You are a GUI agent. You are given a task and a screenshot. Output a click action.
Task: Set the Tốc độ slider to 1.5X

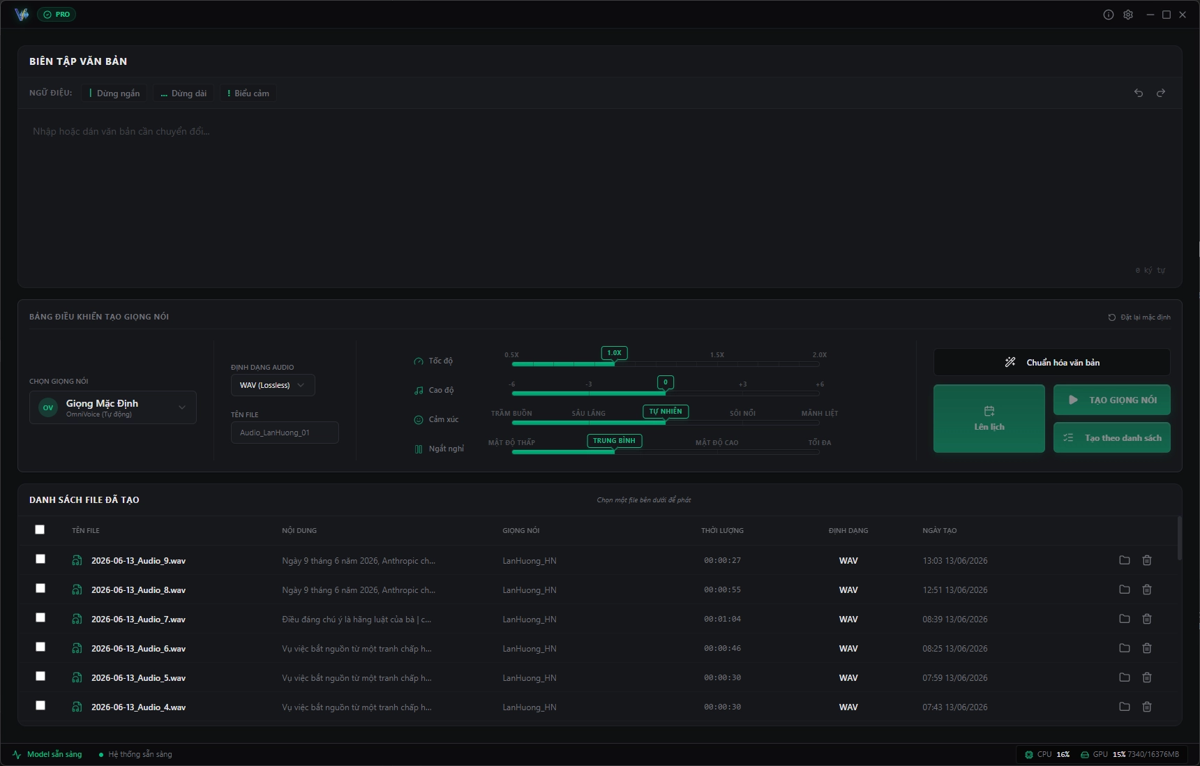pyautogui.click(x=717, y=363)
